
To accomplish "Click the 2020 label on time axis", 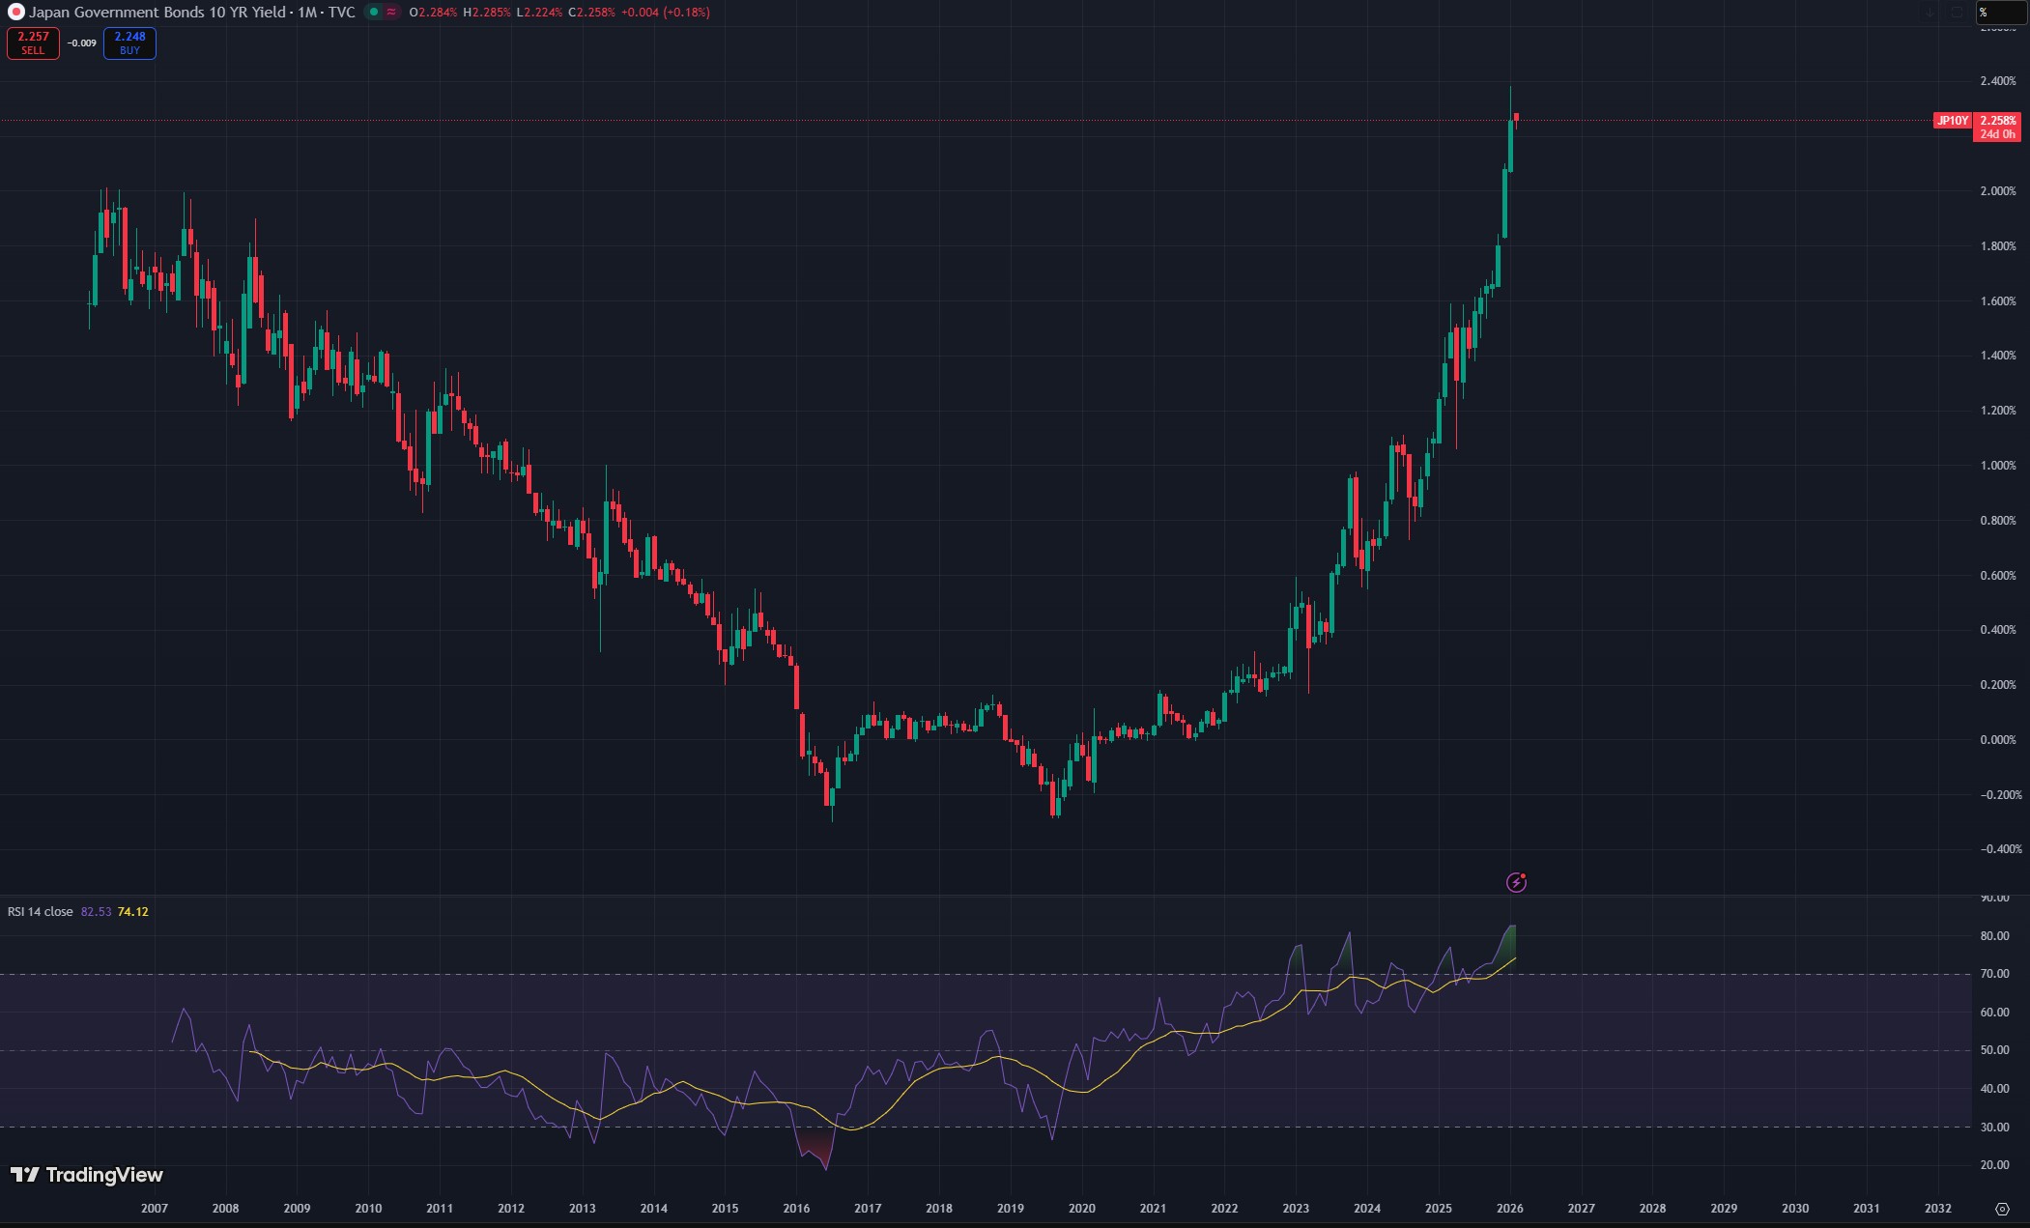I will 1081,1209.
